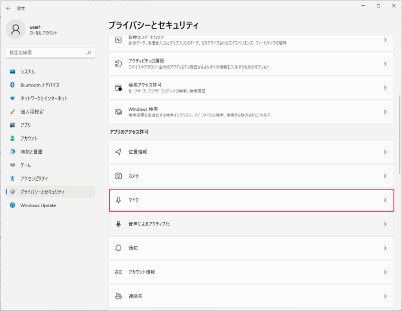Open アクティビティの履歴 via its chevron

click(385, 64)
